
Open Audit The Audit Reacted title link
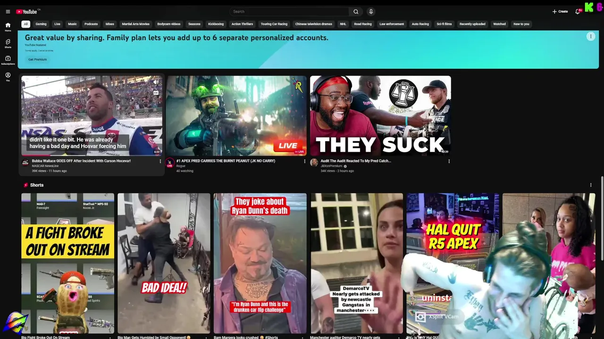(356, 161)
